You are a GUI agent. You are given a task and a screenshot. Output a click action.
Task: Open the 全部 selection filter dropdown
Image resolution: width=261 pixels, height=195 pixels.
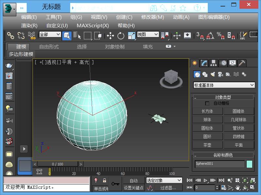[50, 34]
